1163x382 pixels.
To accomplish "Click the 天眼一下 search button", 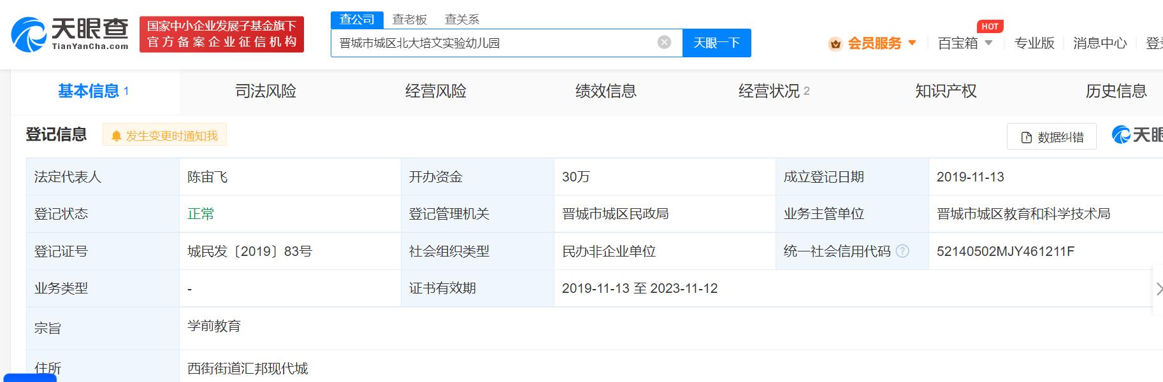I will pyautogui.click(x=717, y=43).
